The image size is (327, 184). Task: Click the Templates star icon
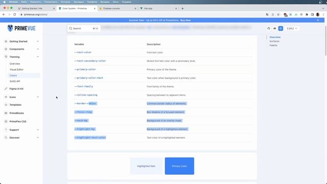coord(6,105)
